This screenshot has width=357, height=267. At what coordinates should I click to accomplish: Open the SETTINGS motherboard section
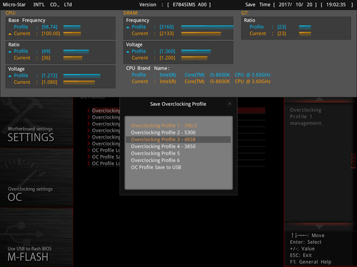click(36, 123)
